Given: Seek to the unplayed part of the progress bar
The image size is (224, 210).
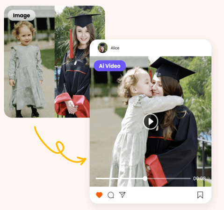Looking at the screenshot, I should click(169, 179).
